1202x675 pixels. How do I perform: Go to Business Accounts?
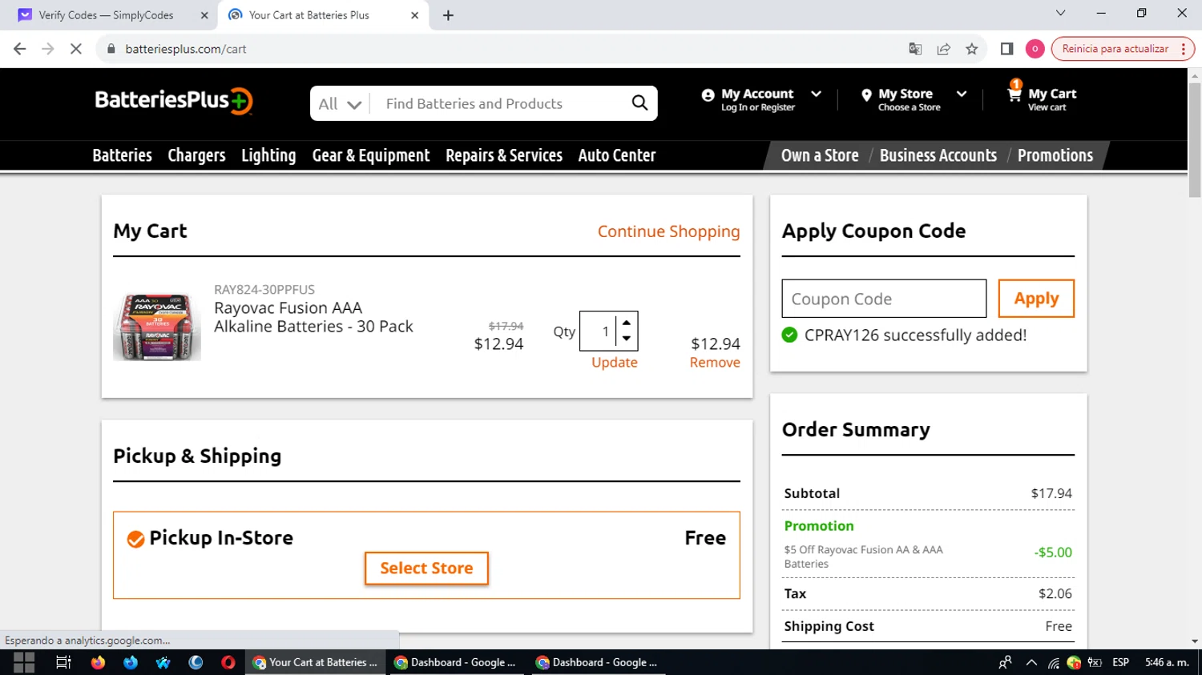[938, 155]
